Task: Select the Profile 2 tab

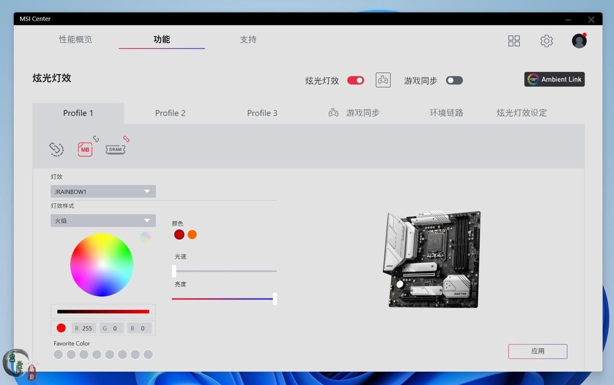Action: 170,113
